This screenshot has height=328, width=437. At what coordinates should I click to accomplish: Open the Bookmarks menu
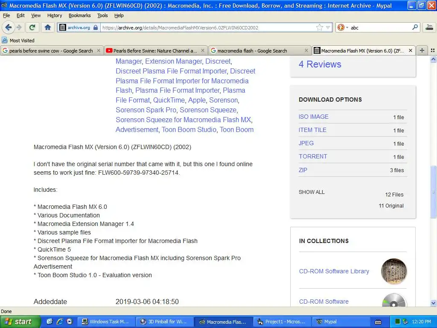point(80,15)
